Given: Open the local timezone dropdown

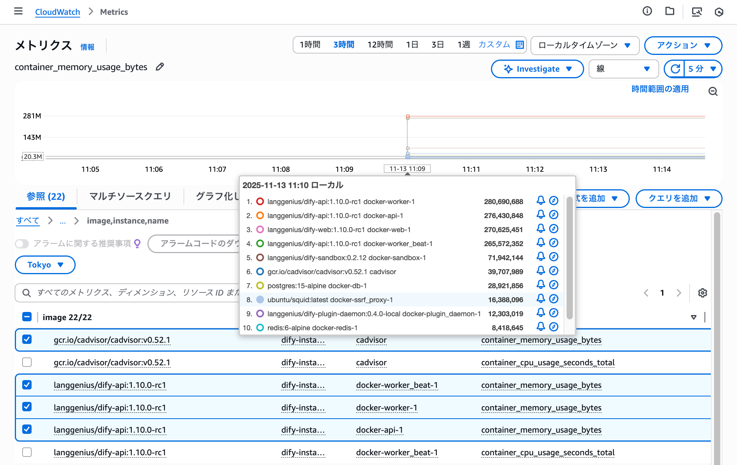Looking at the screenshot, I should pyautogui.click(x=584, y=45).
